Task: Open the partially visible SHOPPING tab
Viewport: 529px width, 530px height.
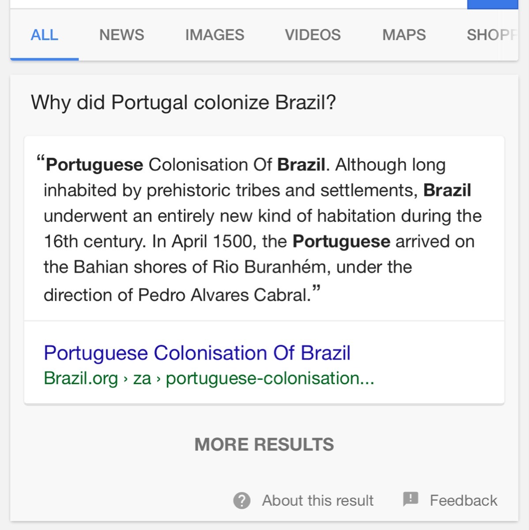Action: (x=491, y=35)
